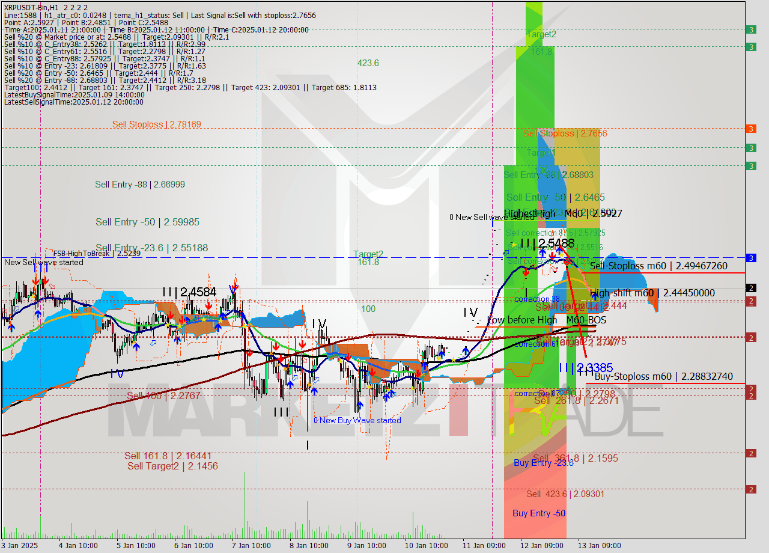
Task: Select the Sell 161.8 | 2.16441 label
Action: [x=168, y=456]
